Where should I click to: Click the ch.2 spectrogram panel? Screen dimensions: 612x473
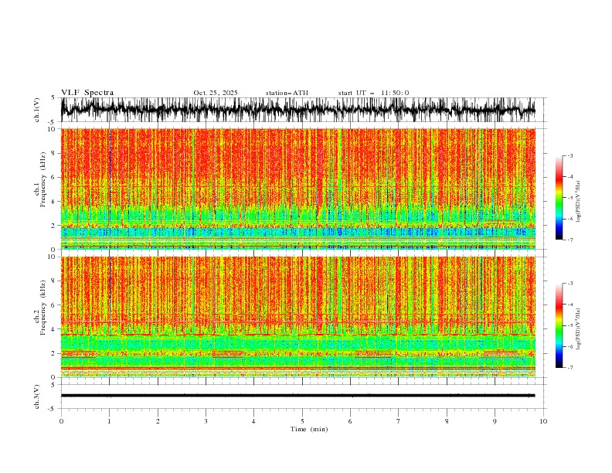[297, 317]
